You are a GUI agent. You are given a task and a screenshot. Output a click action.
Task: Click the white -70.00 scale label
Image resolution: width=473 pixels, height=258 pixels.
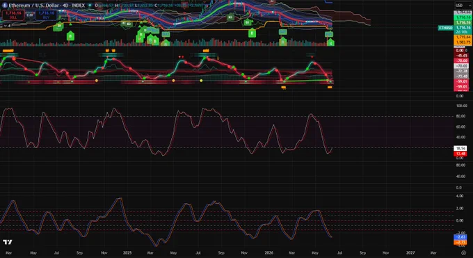(x=462, y=66)
